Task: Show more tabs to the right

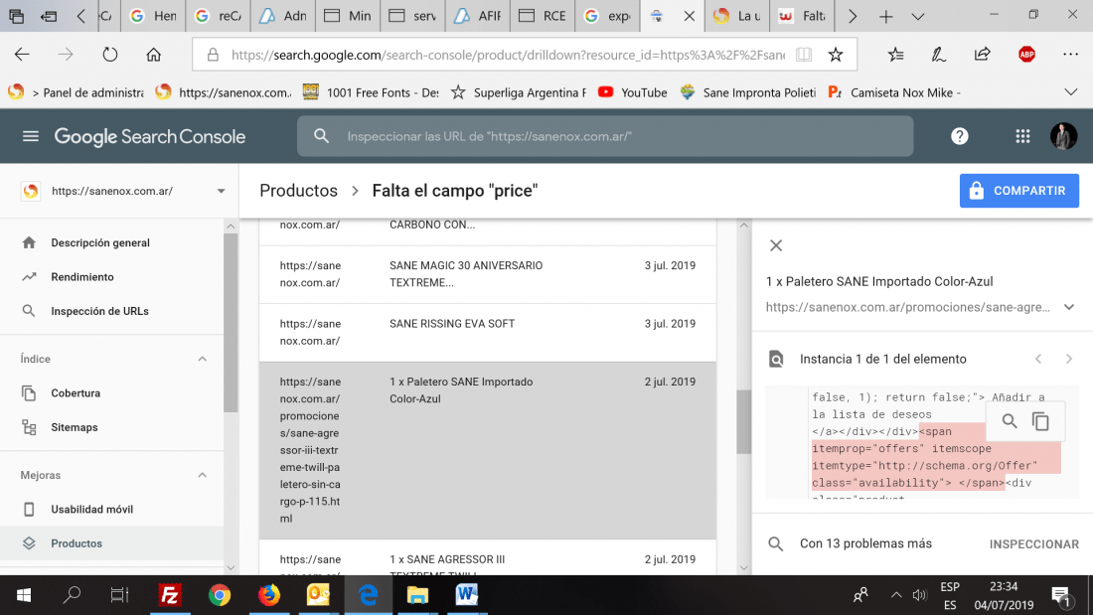Action: pos(853,16)
